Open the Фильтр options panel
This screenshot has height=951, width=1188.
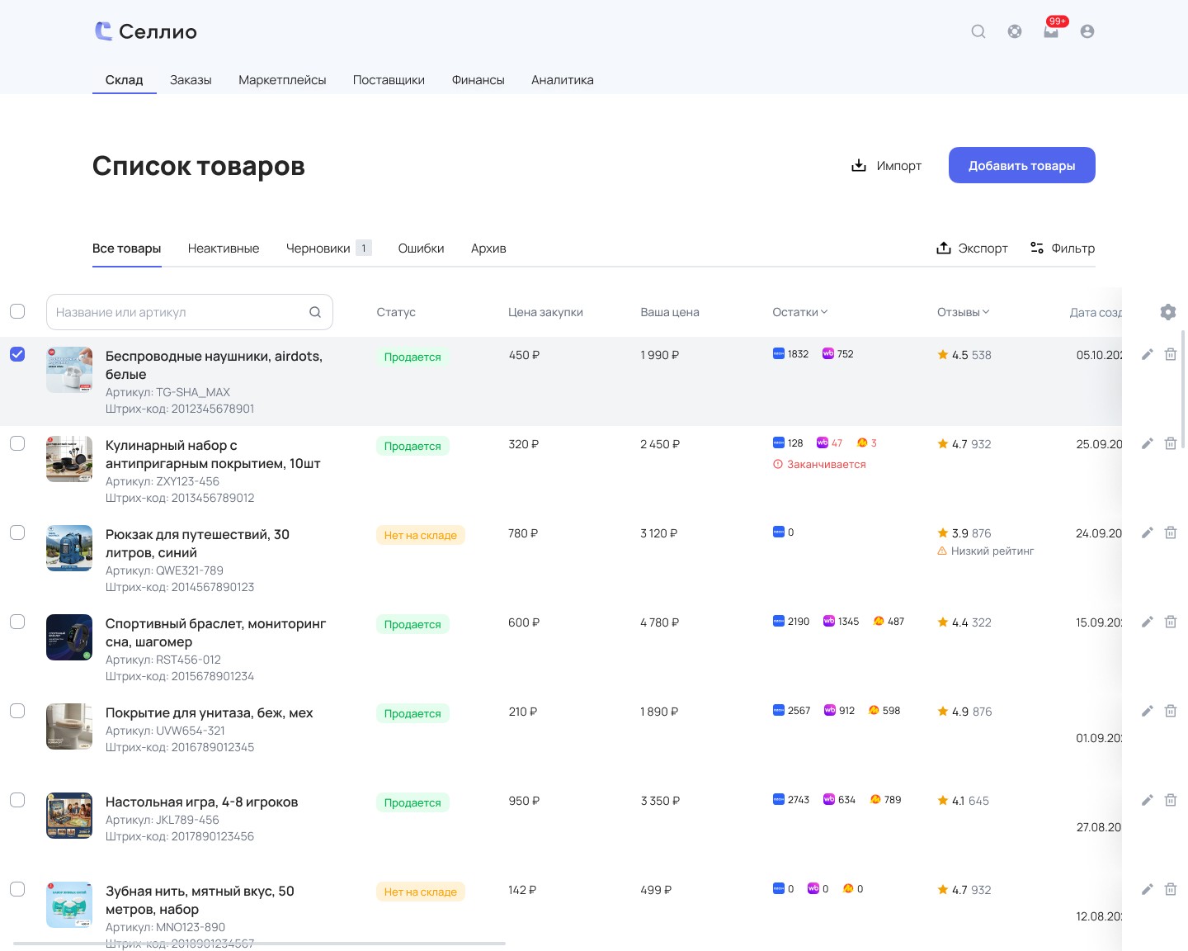click(x=1063, y=248)
